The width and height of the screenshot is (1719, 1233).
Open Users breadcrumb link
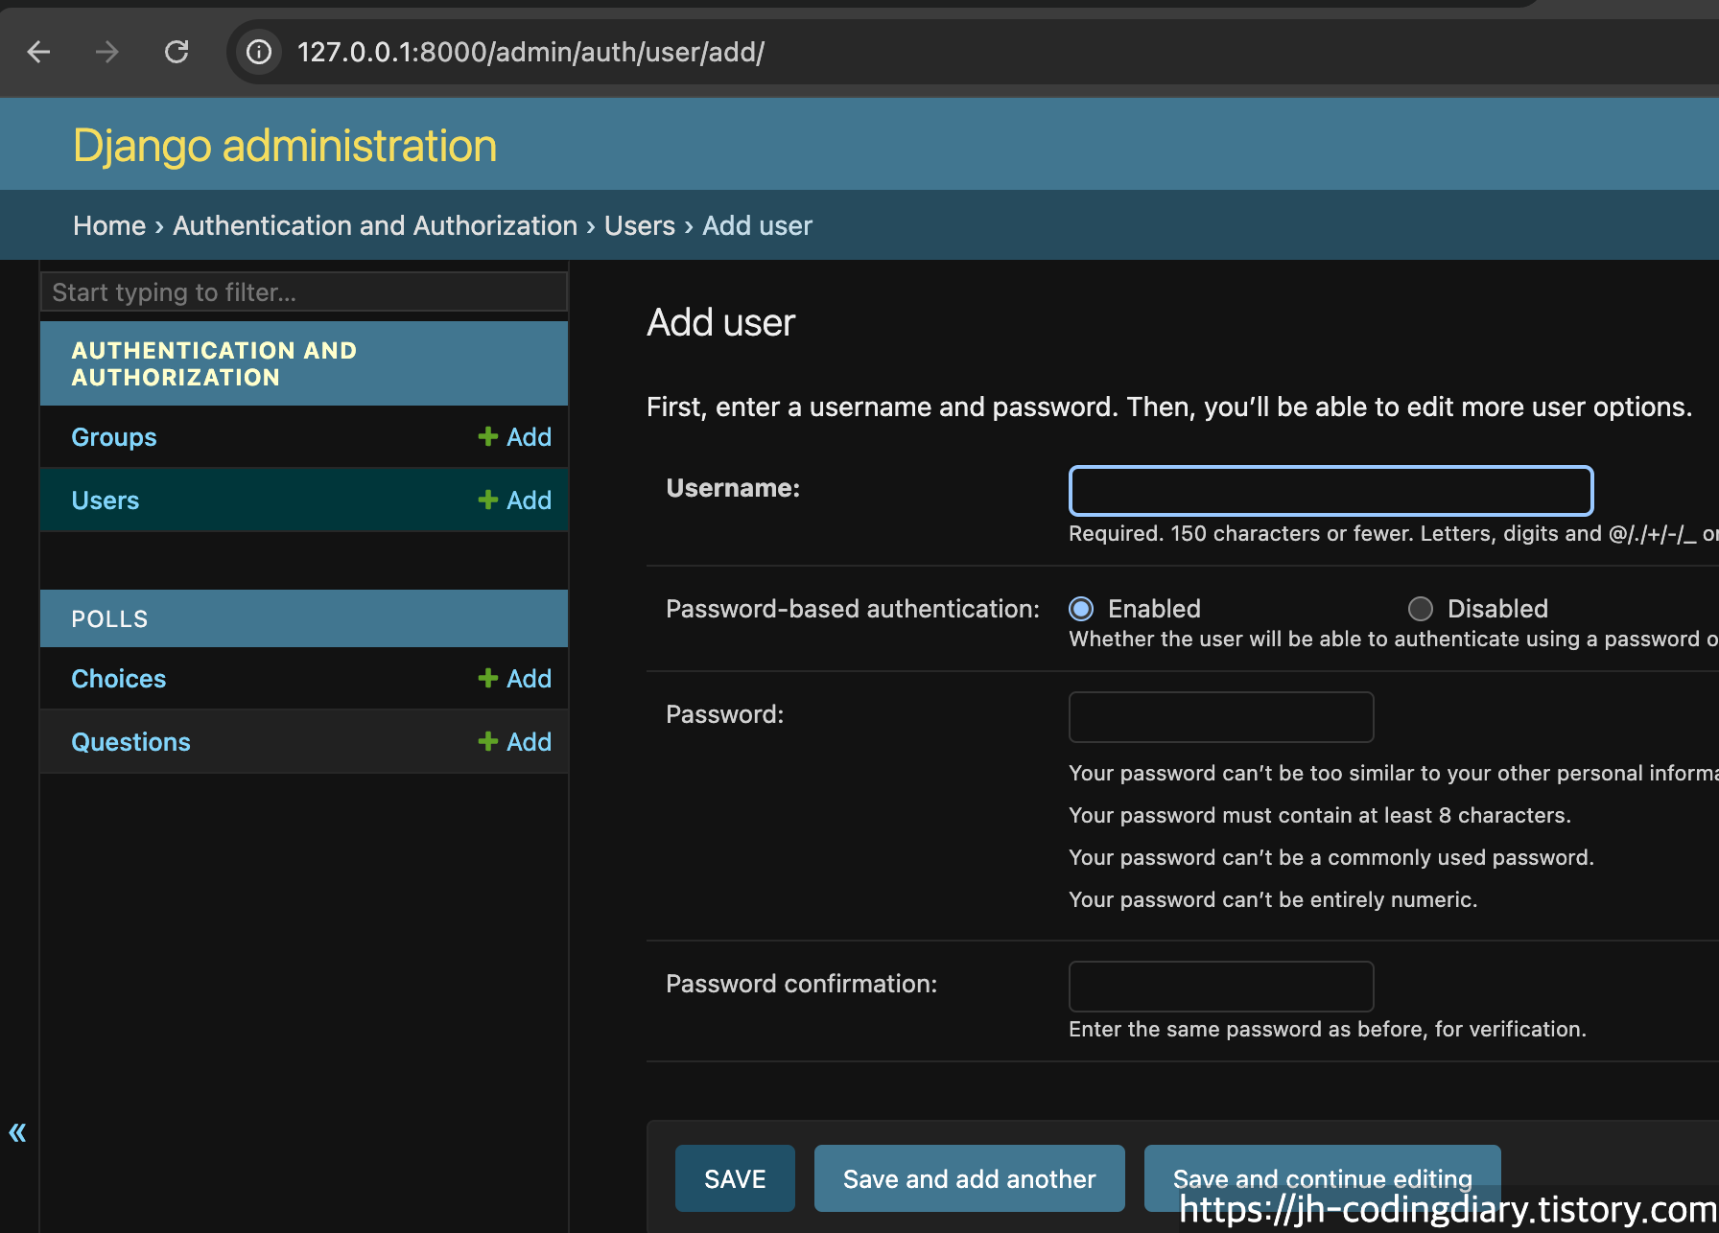(640, 225)
